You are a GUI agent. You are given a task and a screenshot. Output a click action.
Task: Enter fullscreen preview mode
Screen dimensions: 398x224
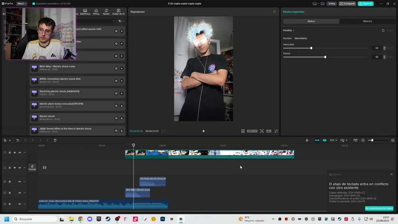[276, 131]
